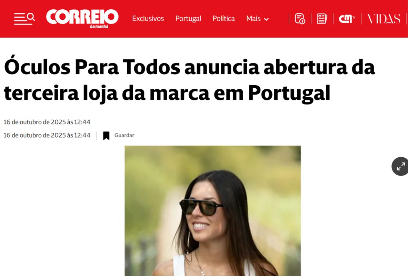Click the magnifier in the menu icon
The width and height of the screenshot is (408, 276).
(x=31, y=17)
